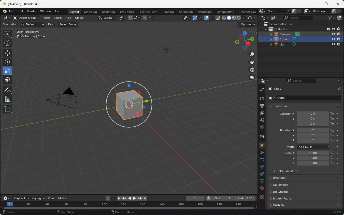Click the End frame 250 field
This screenshot has height=215, width=344.
click(245, 198)
